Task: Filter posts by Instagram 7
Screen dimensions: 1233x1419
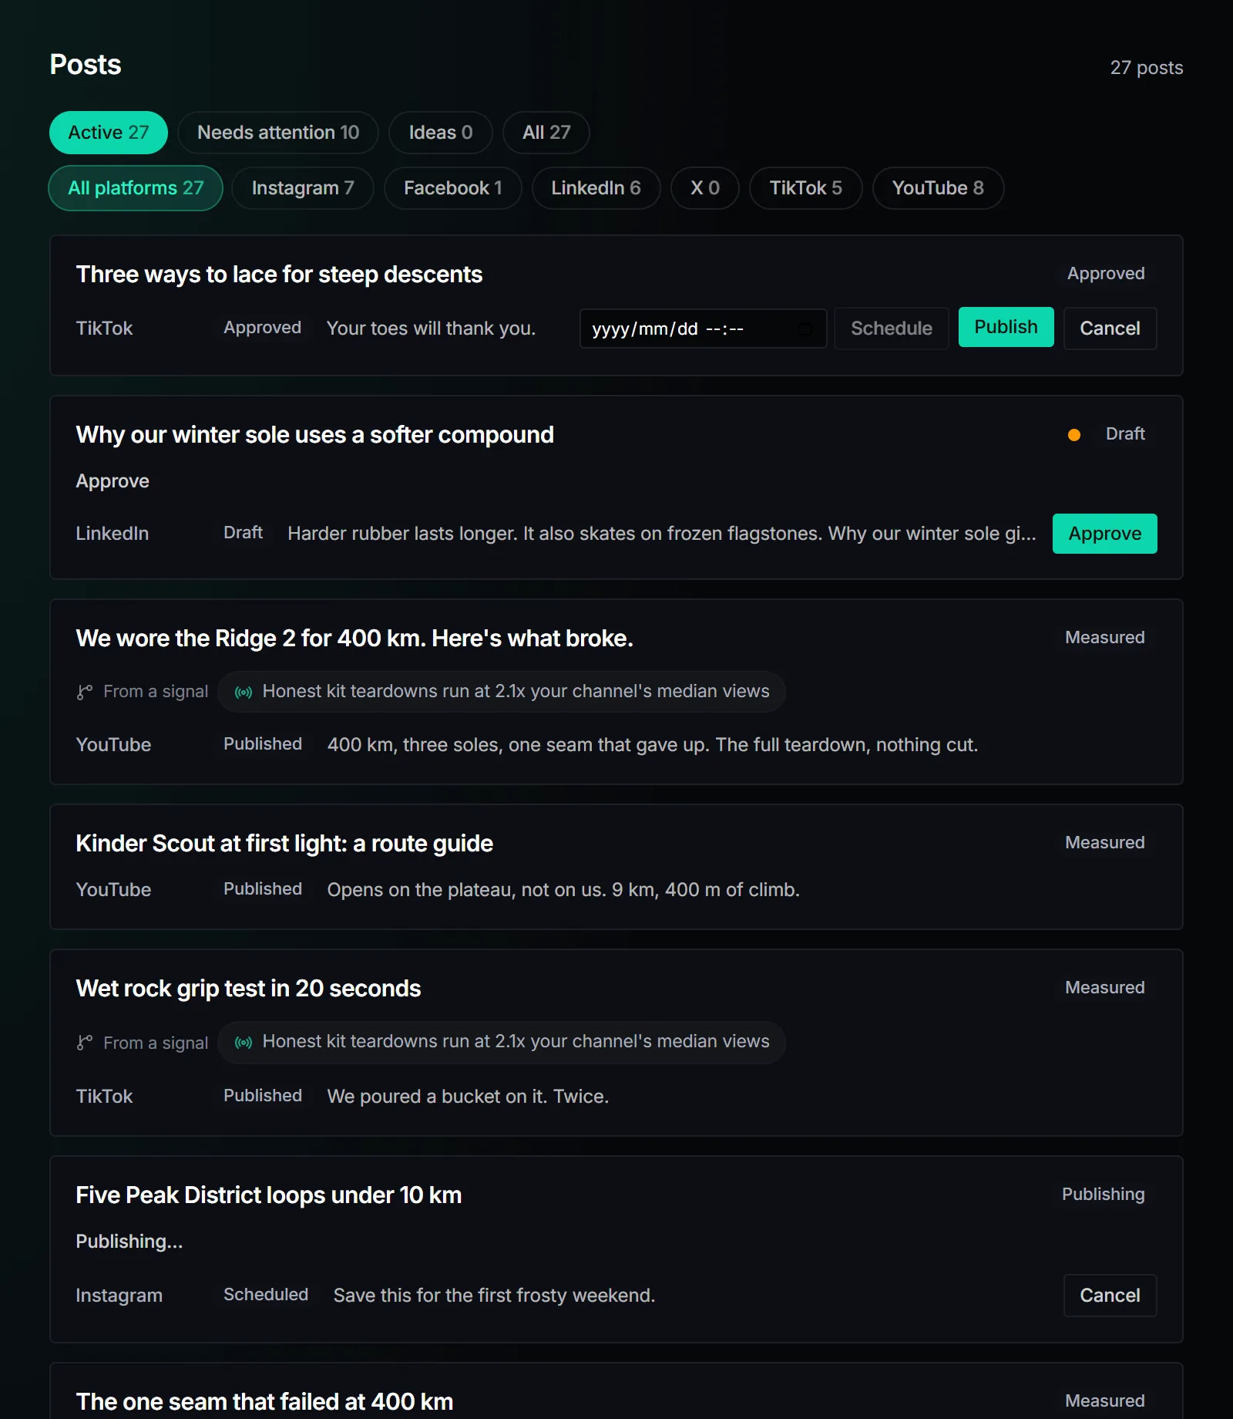Action: pyautogui.click(x=303, y=188)
